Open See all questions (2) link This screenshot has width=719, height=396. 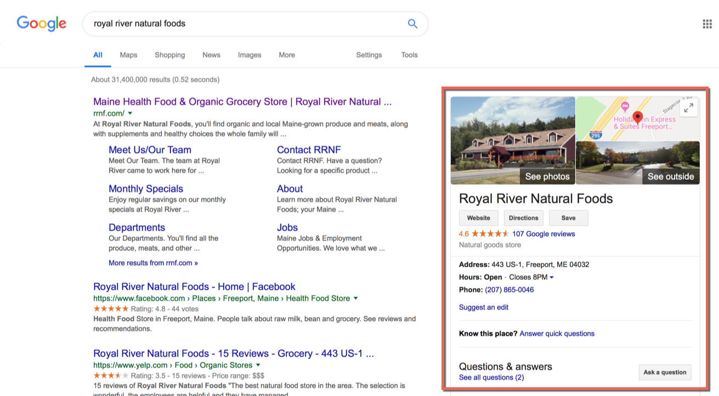pyautogui.click(x=491, y=377)
